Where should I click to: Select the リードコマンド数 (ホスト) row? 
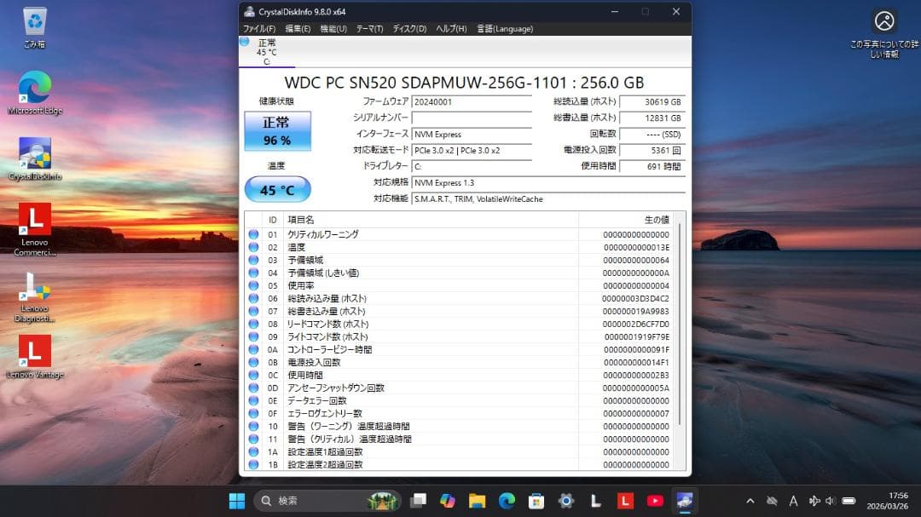pyautogui.click(x=460, y=324)
